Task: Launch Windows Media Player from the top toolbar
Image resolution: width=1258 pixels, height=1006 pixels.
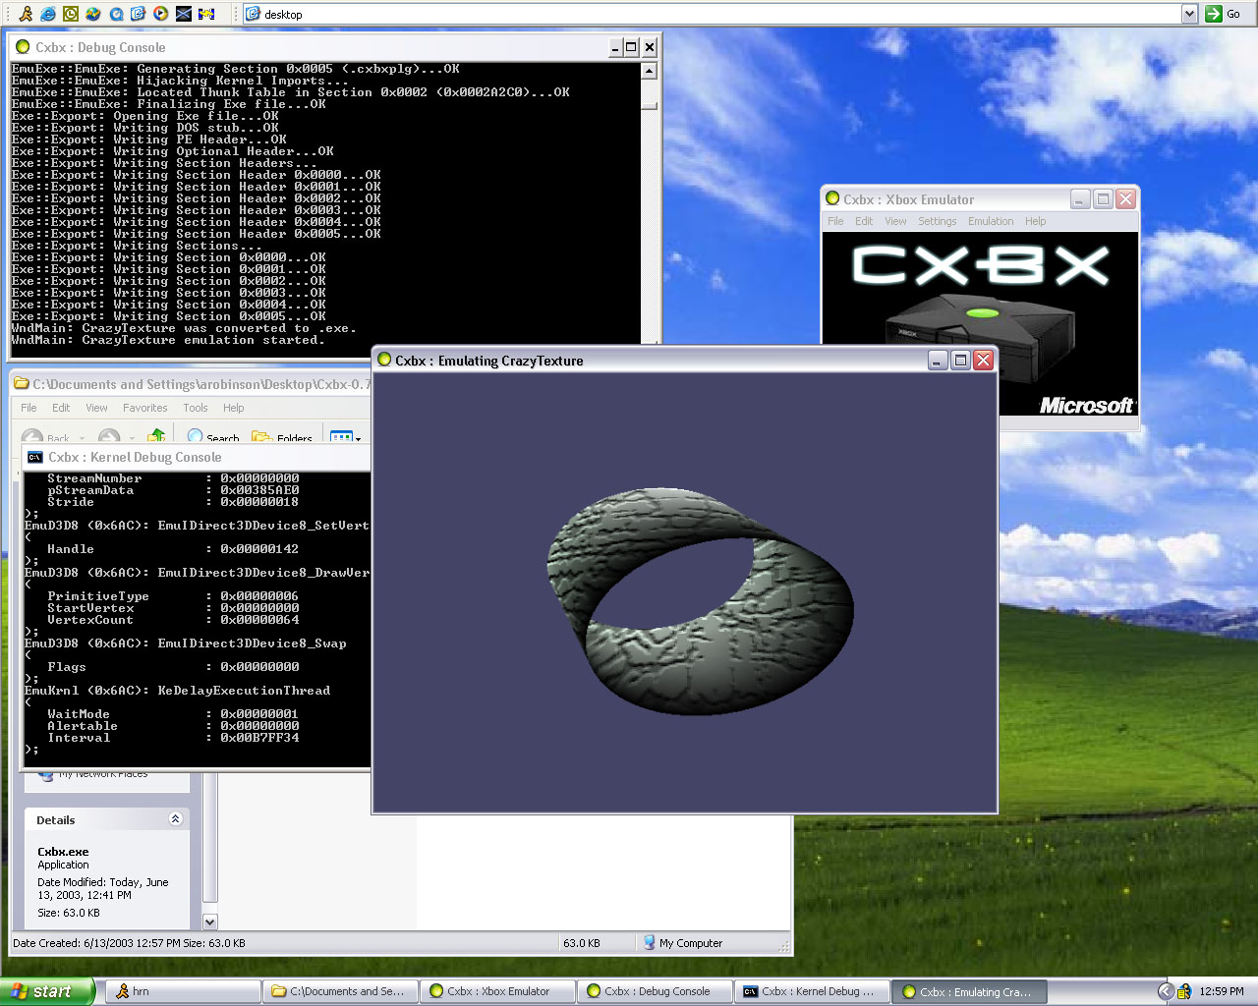Action: (161, 14)
